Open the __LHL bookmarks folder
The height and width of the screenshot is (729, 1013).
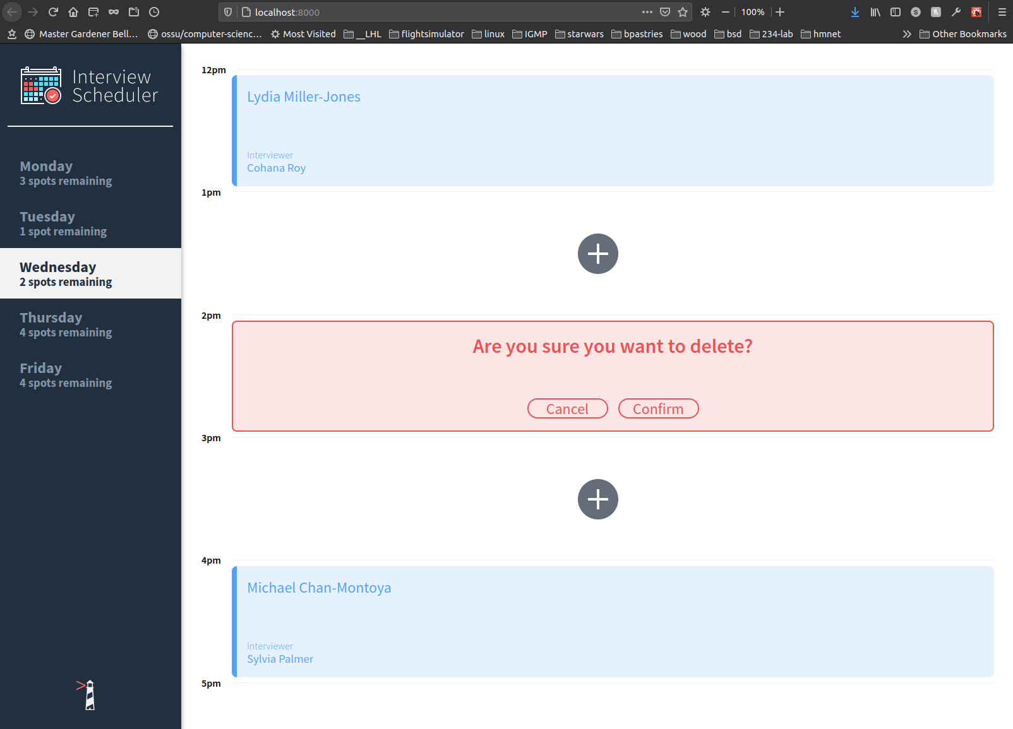[x=363, y=34]
